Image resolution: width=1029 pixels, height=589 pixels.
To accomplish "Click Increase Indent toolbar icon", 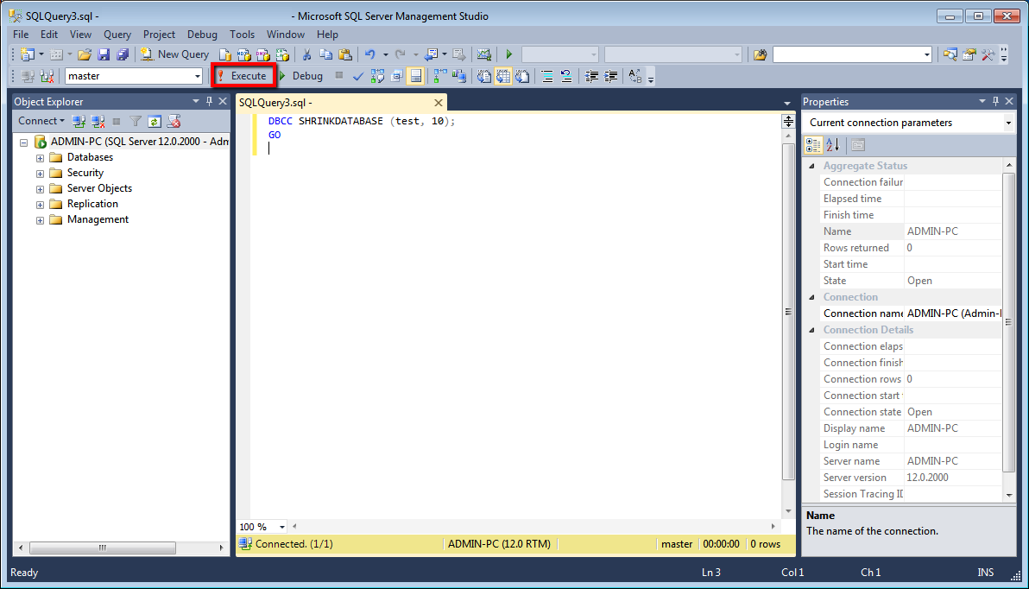I will pos(611,76).
